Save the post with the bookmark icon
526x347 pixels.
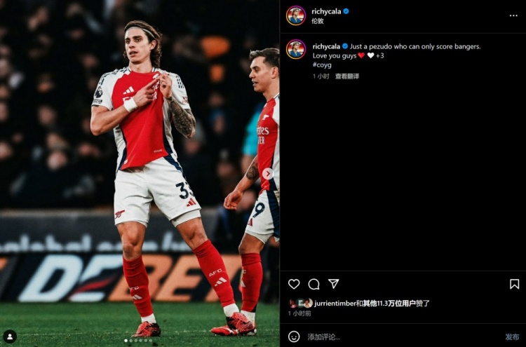(514, 284)
